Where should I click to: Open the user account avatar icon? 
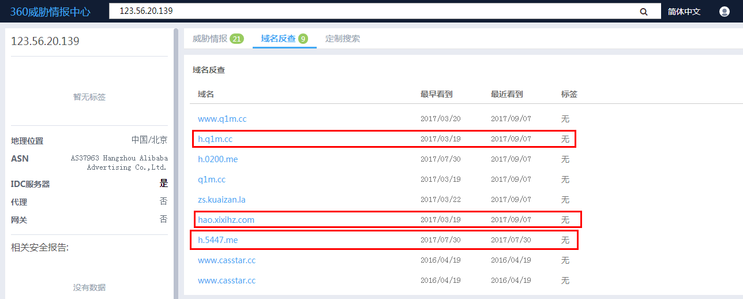point(725,12)
